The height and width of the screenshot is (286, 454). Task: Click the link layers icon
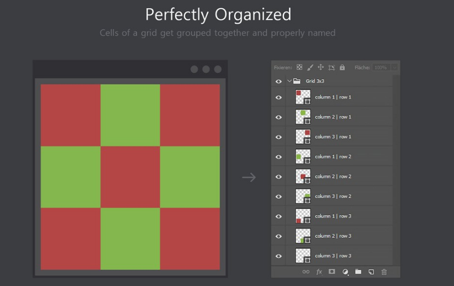click(306, 272)
